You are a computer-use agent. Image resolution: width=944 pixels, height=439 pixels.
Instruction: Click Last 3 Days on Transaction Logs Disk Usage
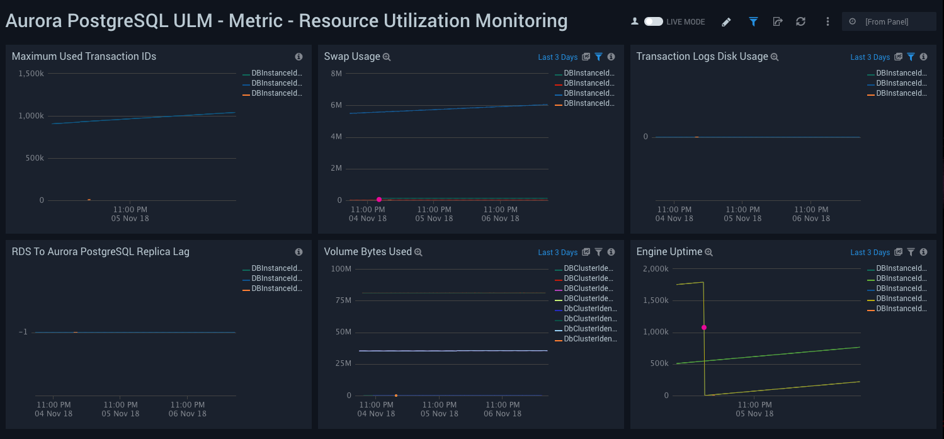870,57
